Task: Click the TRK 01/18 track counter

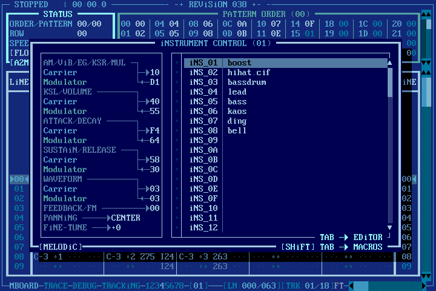Action: pos(308,286)
